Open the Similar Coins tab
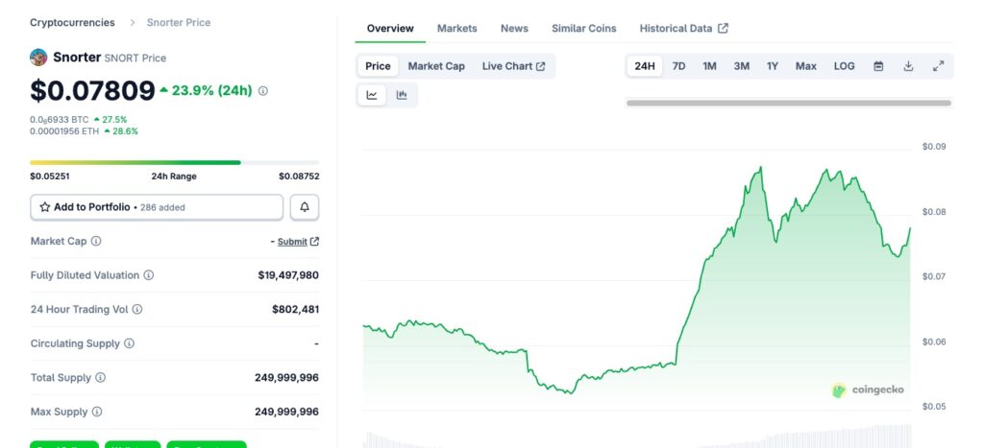984x448 pixels. click(583, 28)
